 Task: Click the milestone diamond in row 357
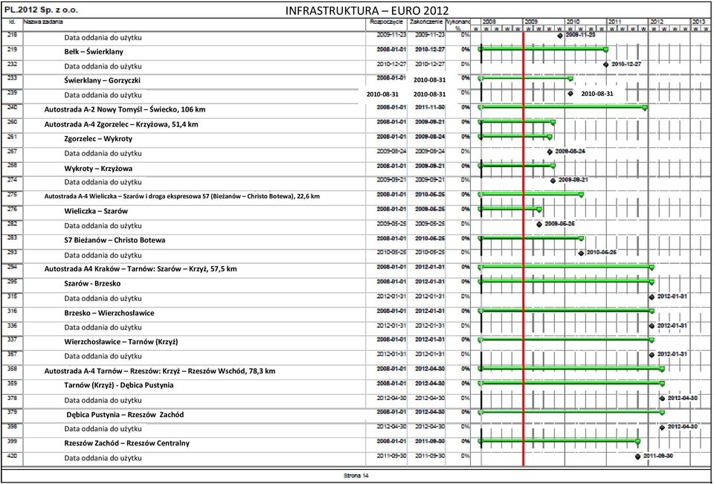[652, 355]
